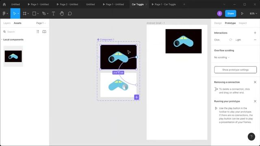Dismiss the Running your prototype tip
The width and height of the screenshot is (260, 146).
(255, 101)
